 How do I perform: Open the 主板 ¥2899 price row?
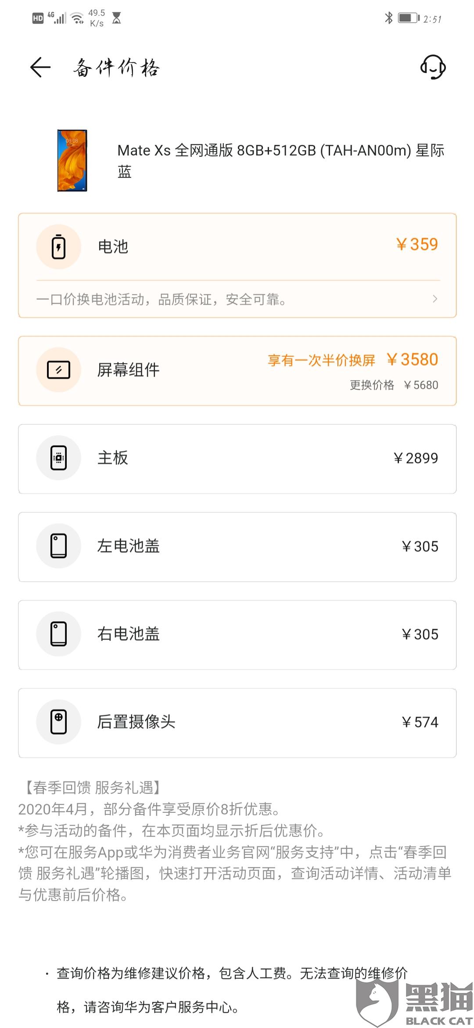pos(416,458)
